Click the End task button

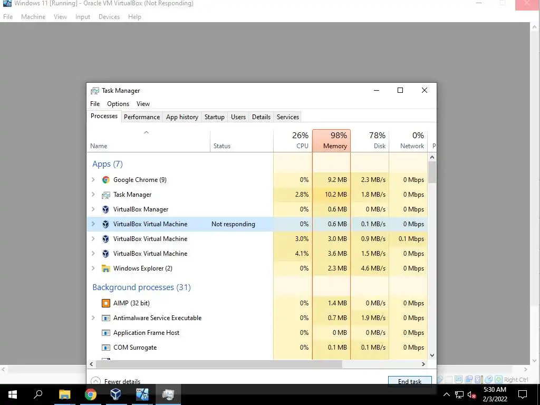pyautogui.click(x=410, y=381)
